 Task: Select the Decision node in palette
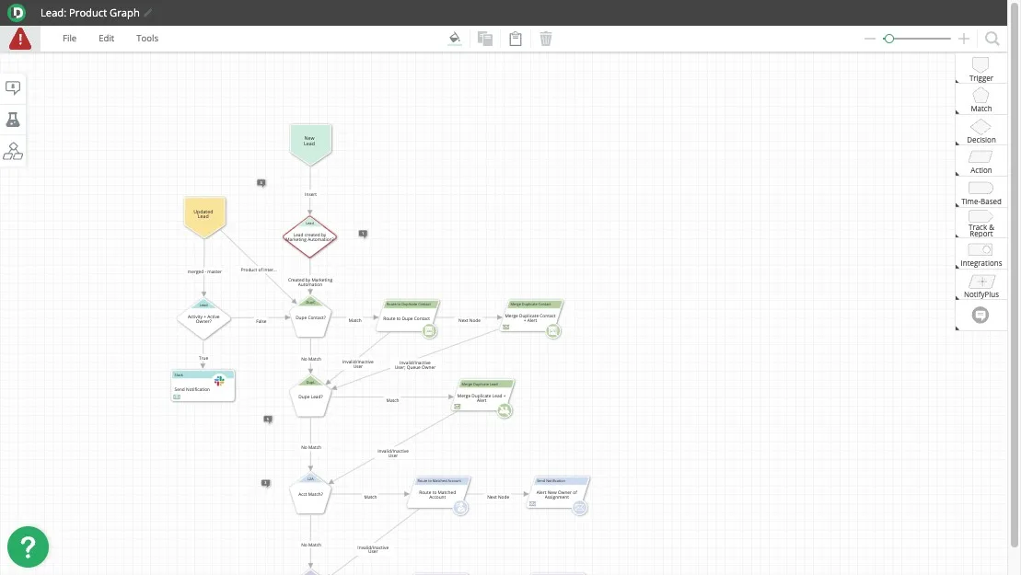point(980,132)
